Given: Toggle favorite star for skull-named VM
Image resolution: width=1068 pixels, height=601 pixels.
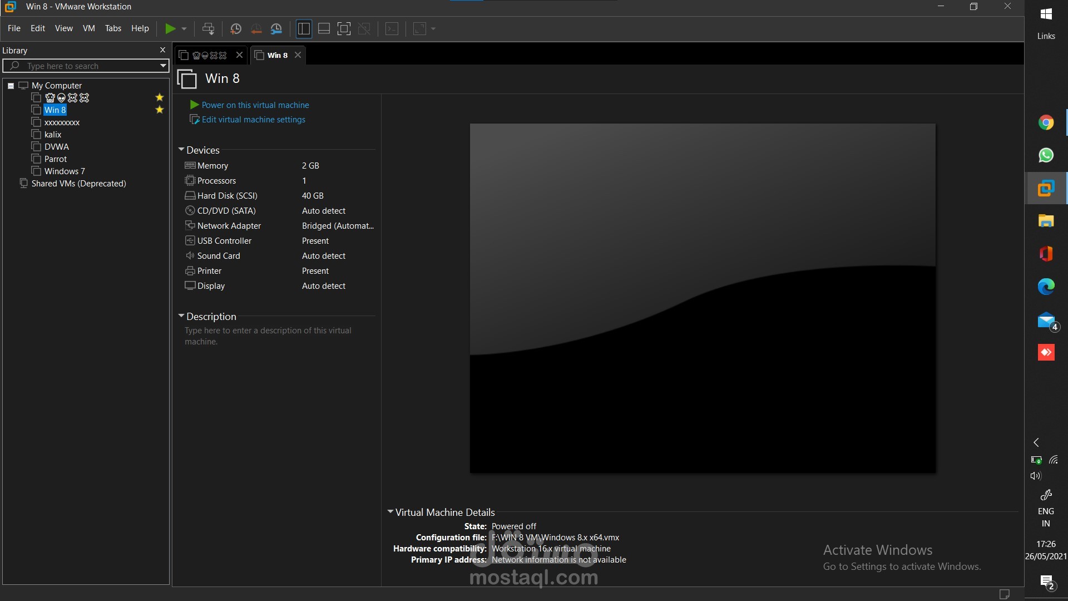Looking at the screenshot, I should click(x=160, y=97).
